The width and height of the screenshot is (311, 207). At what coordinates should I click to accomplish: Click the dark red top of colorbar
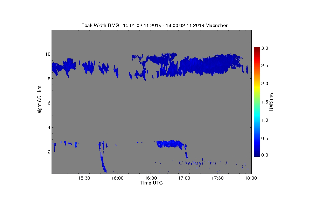tap(257, 49)
